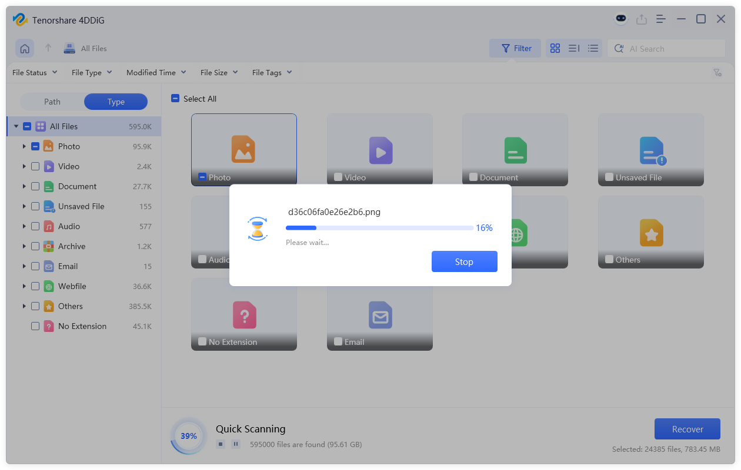
Task: Click the Video category icon in tree
Action: (49, 166)
